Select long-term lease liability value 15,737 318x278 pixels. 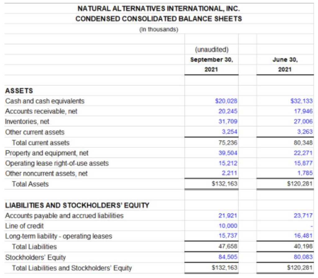point(228,236)
